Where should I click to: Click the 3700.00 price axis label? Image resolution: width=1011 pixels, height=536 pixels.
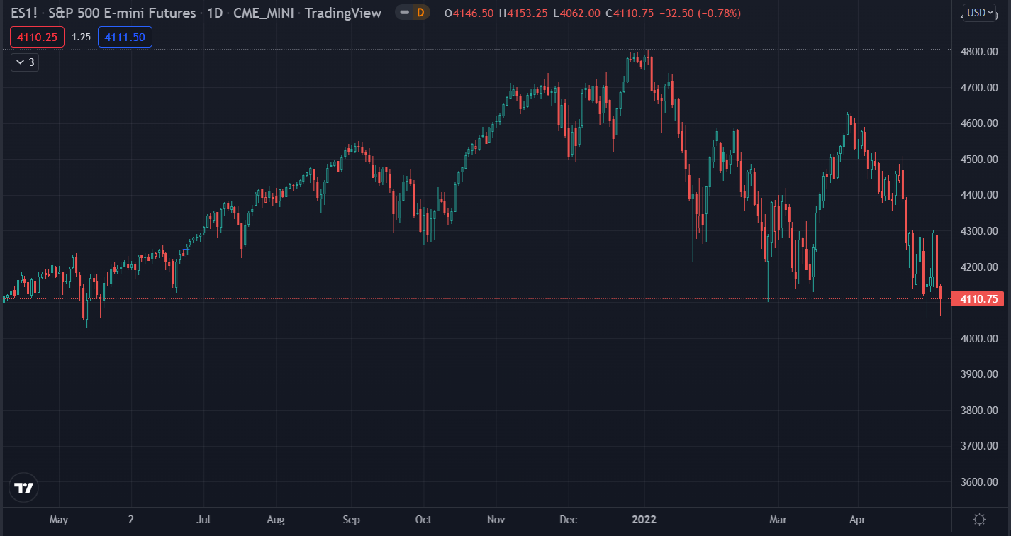pyautogui.click(x=980, y=446)
